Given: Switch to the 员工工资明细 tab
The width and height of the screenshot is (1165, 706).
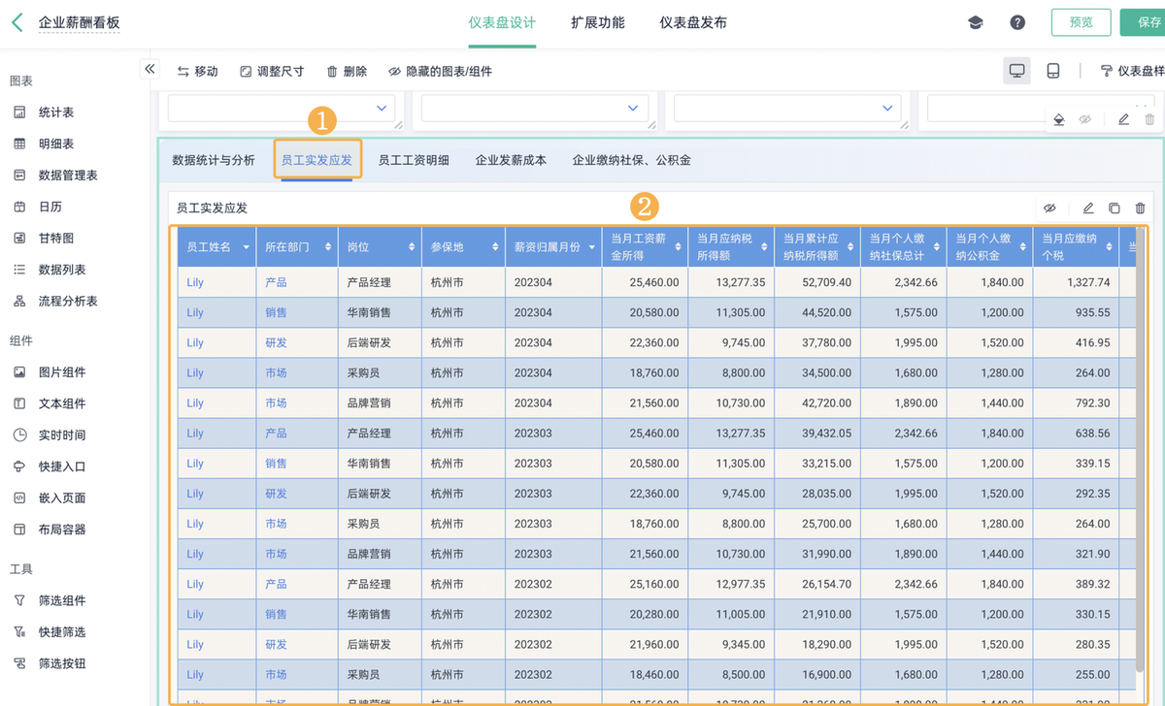Looking at the screenshot, I should (x=414, y=160).
